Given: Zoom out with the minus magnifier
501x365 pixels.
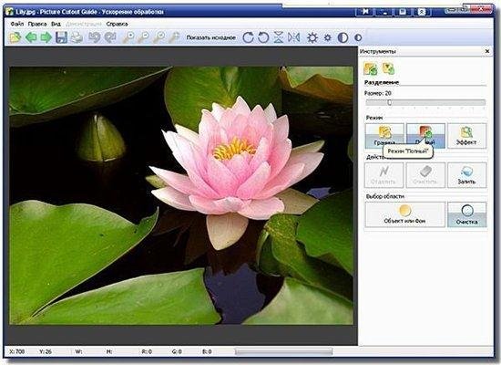Looking at the screenshot, I should pyautogui.click(x=143, y=37).
